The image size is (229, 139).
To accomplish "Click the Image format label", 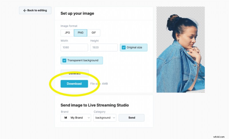I will pyautogui.click(x=69, y=26).
